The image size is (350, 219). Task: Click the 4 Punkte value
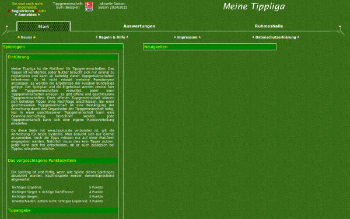(96, 192)
